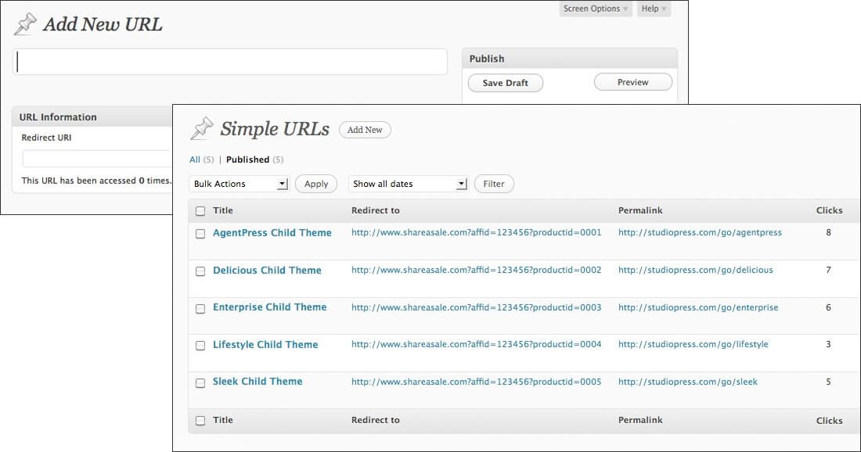Focus the URL title input field
The height and width of the screenshot is (452, 861).
point(230,62)
